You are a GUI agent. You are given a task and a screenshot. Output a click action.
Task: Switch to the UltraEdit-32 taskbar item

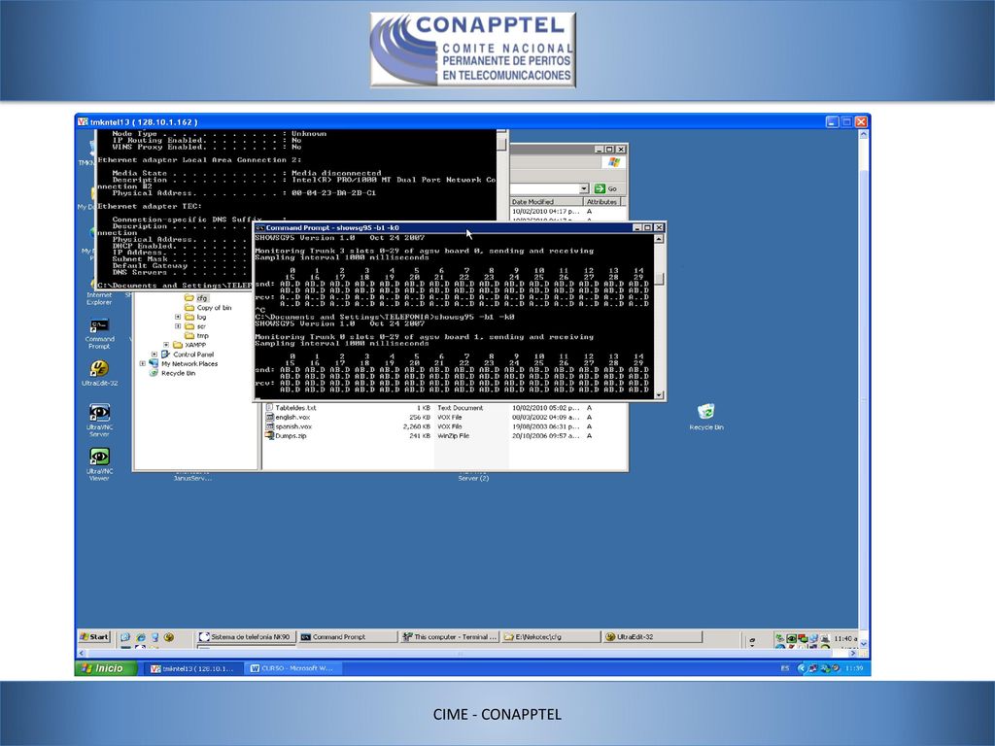[652, 637]
